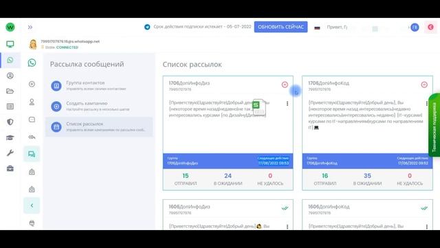Open the green Техническая поддержка side tab
The height and width of the screenshot is (248, 440).
434,125
